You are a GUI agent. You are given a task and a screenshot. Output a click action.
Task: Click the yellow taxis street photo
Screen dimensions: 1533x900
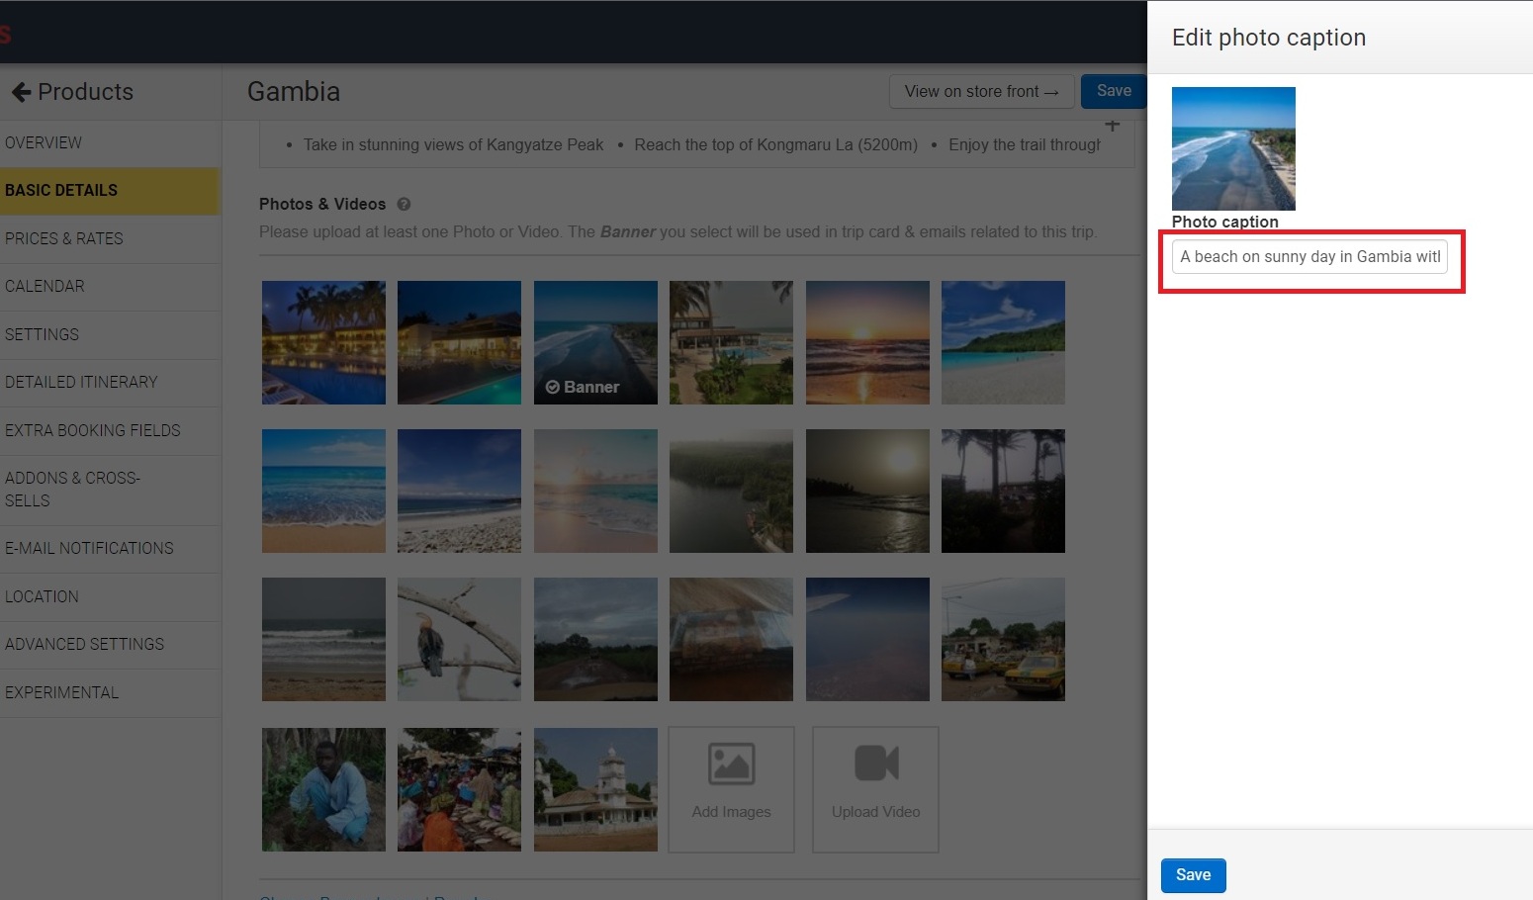click(1003, 639)
